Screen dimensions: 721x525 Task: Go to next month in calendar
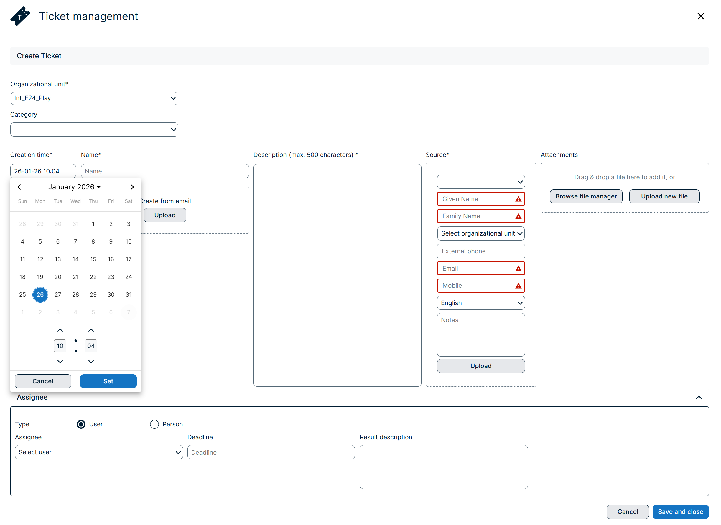pos(132,187)
